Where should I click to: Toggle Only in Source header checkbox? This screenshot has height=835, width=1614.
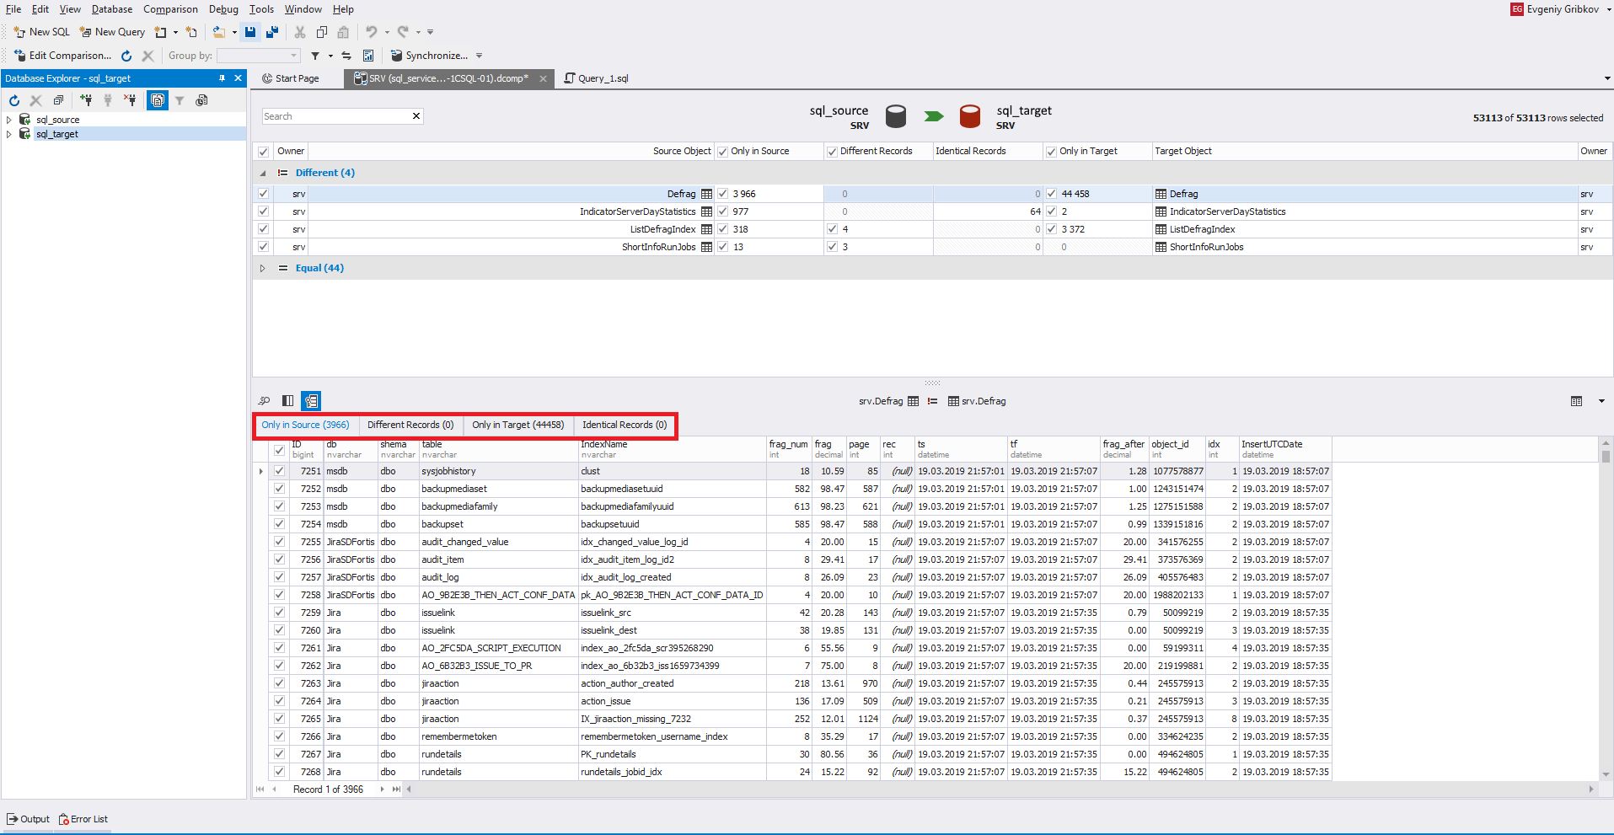(x=722, y=152)
